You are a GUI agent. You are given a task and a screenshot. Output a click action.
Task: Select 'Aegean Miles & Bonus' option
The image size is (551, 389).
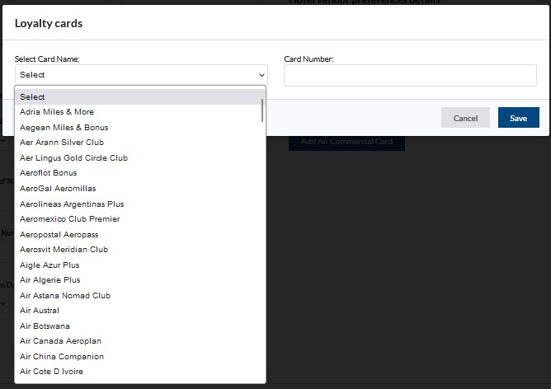click(x=139, y=128)
